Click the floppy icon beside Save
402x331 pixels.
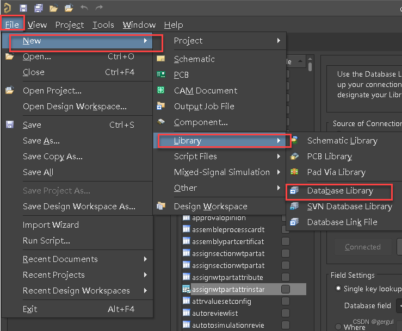pyautogui.click(x=10, y=124)
